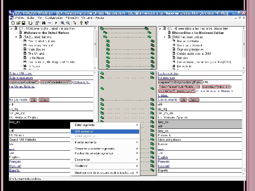Click target connector icon on Buscar row
This screenshot has height=191, width=255.
[x=152, y=144]
